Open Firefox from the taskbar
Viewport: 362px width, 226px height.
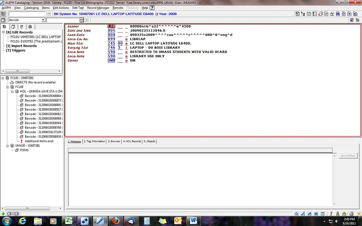[x=115, y=221]
